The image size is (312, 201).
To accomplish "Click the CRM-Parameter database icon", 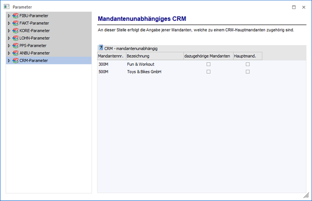I will 16,60.
